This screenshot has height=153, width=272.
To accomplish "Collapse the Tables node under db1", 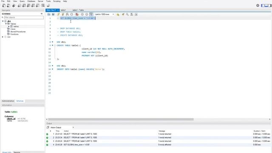I will (x=6, y=24).
